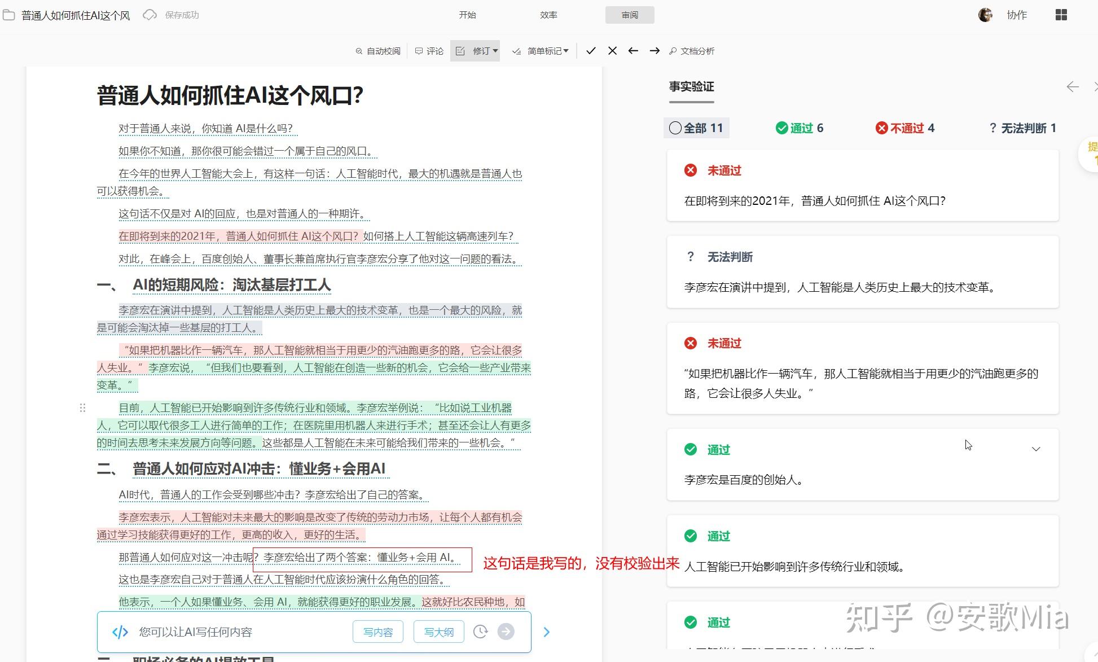This screenshot has height=662, width=1098.
Task: Go to previous revision arrow
Action: tap(633, 51)
